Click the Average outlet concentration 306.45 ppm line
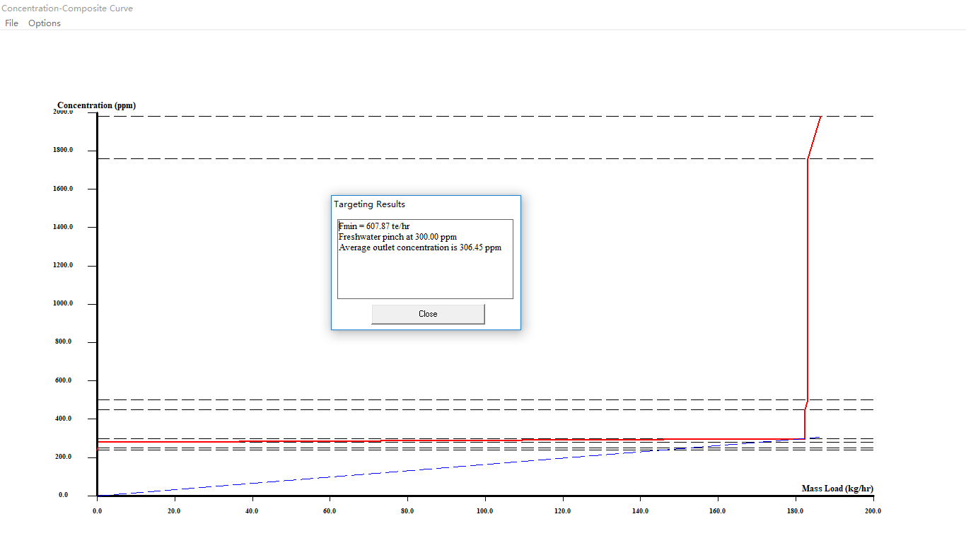 [420, 247]
